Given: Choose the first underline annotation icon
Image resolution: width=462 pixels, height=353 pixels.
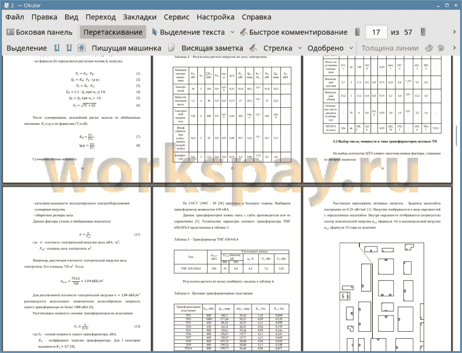Looking at the screenshot, I should point(57,48).
